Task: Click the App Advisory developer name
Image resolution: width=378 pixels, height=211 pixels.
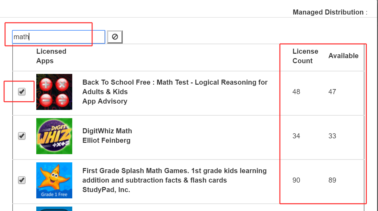Action: point(105,101)
